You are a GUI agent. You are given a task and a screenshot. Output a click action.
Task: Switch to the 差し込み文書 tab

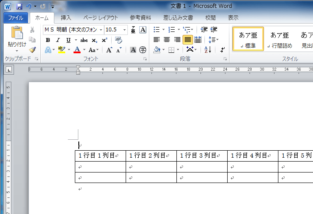tap(178, 18)
